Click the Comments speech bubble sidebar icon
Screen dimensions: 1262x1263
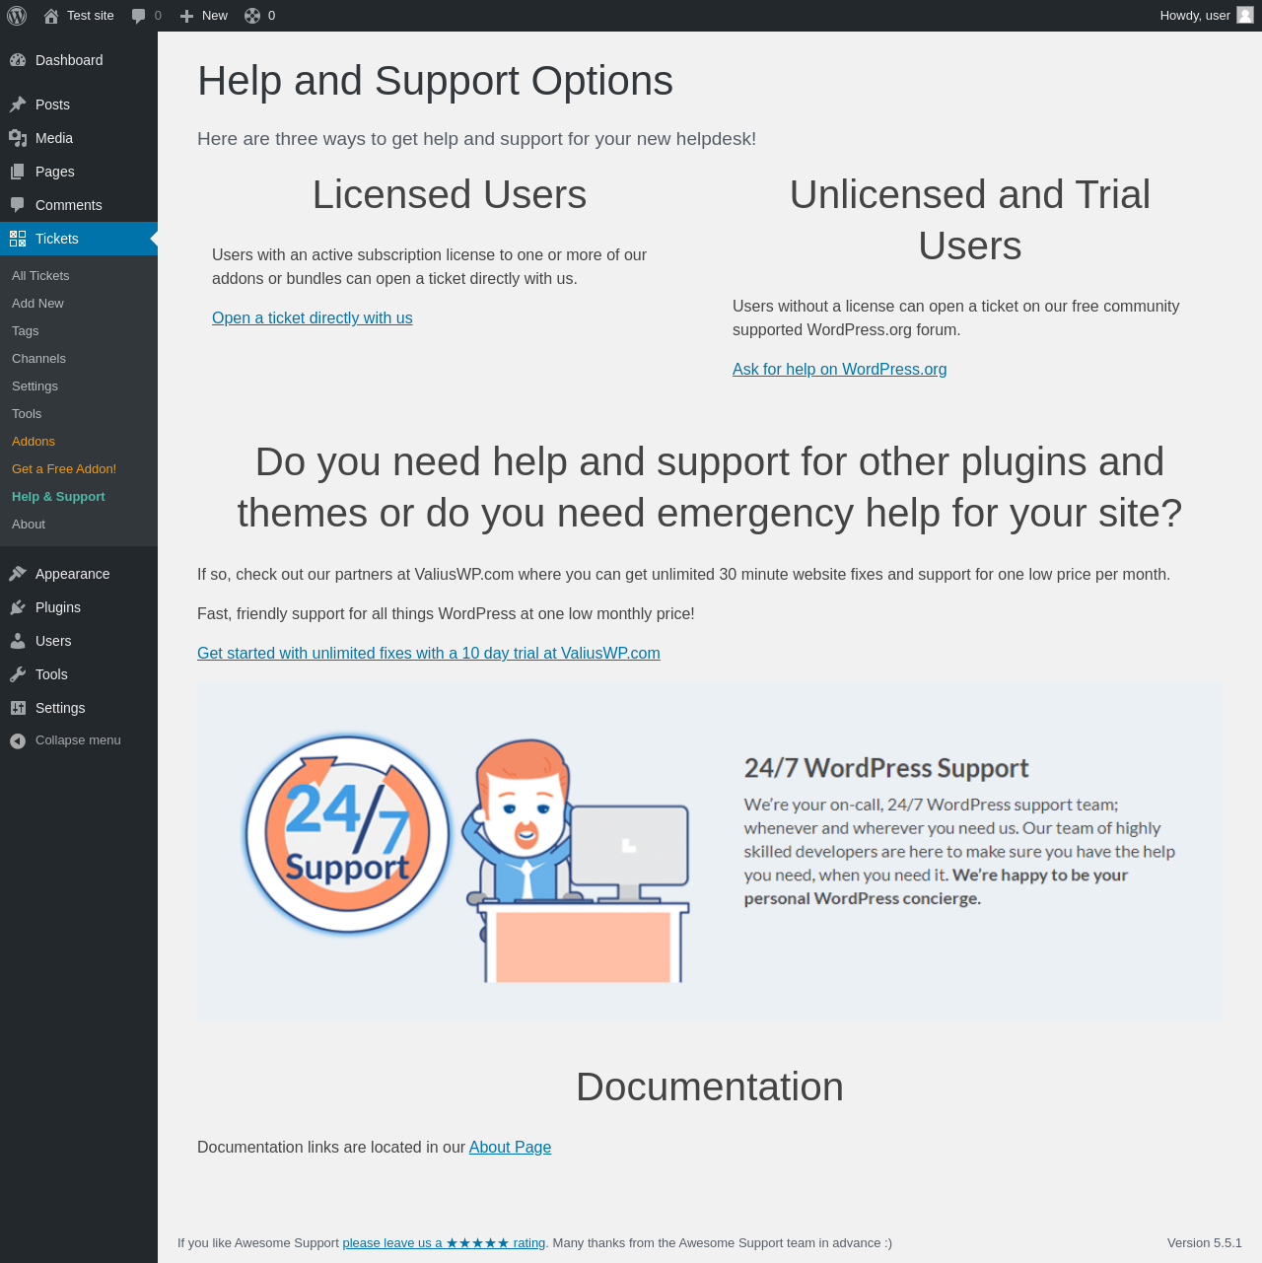(x=18, y=205)
